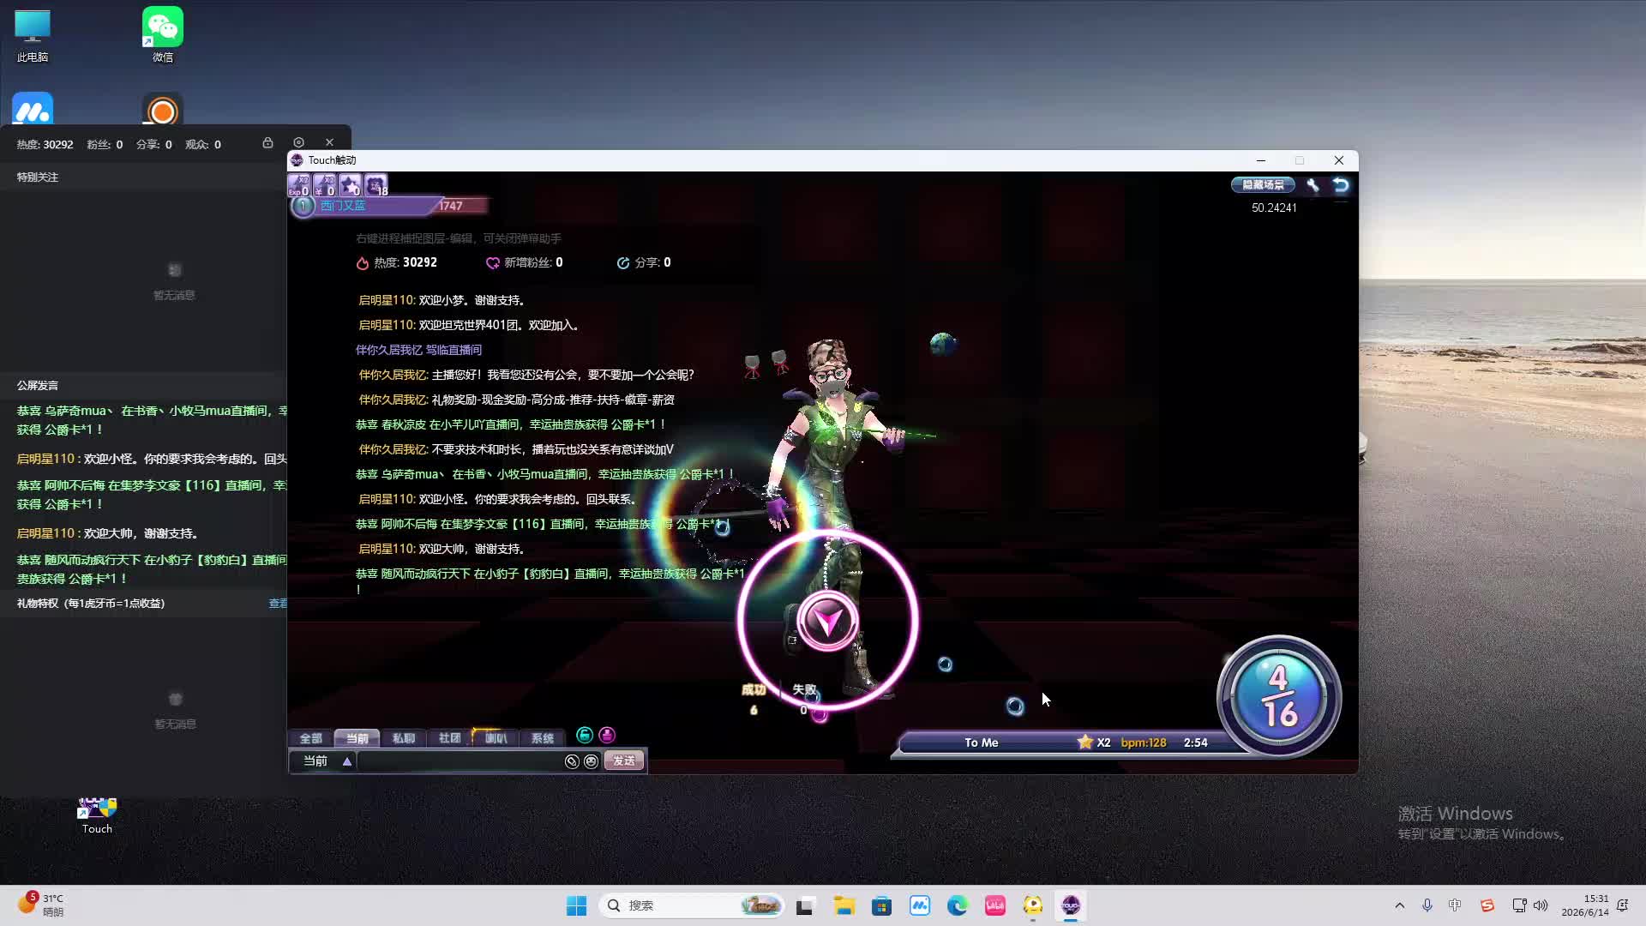Click the eraser icon in chat input
1646x926 pixels.
572,761
